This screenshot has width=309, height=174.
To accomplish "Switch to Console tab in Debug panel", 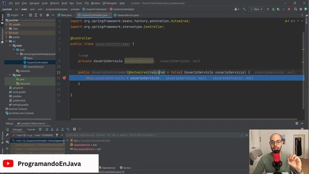I will click(x=31, y=130).
